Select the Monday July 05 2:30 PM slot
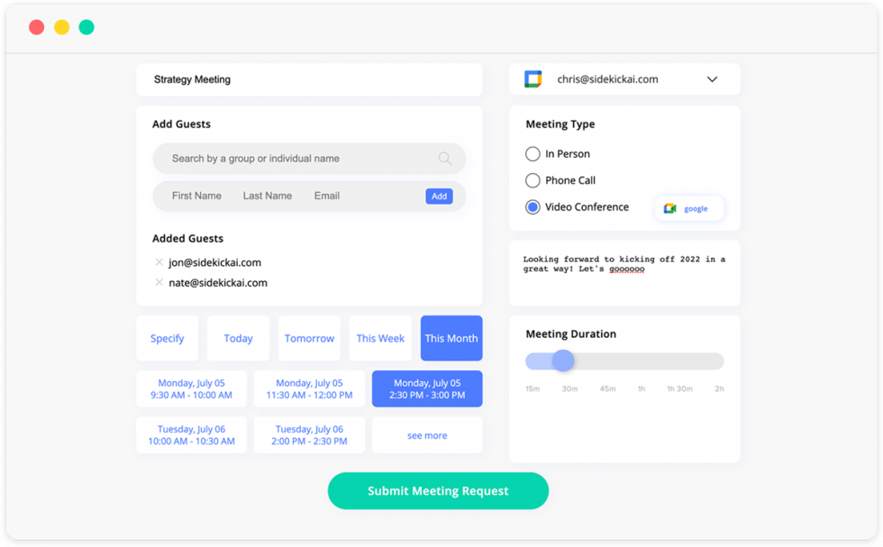883x547 pixels. 426,388
